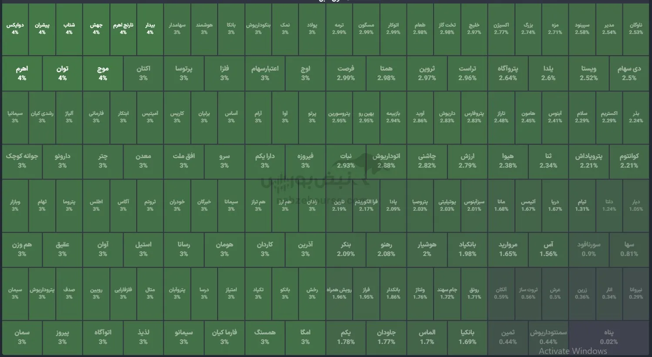
Task: Select the تخت گاز 2.98% tile
Action: [447, 29]
